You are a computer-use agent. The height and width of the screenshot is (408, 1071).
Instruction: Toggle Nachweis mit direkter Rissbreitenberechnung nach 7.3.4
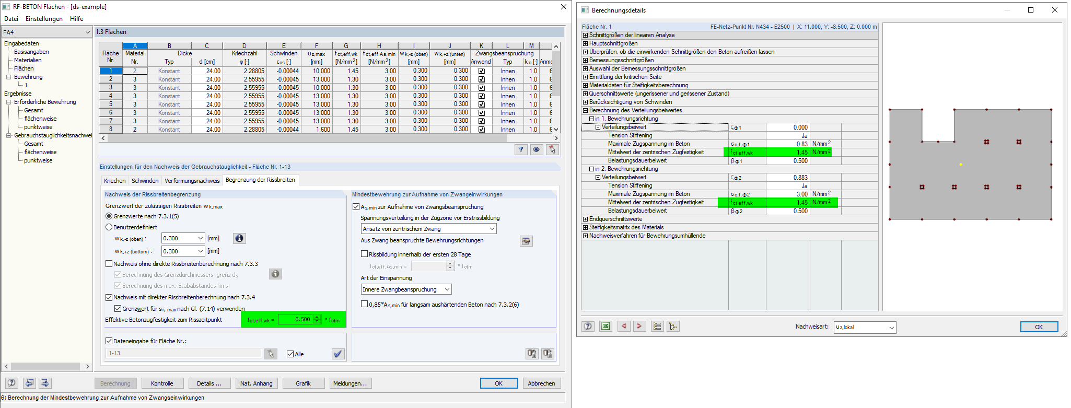coord(109,297)
